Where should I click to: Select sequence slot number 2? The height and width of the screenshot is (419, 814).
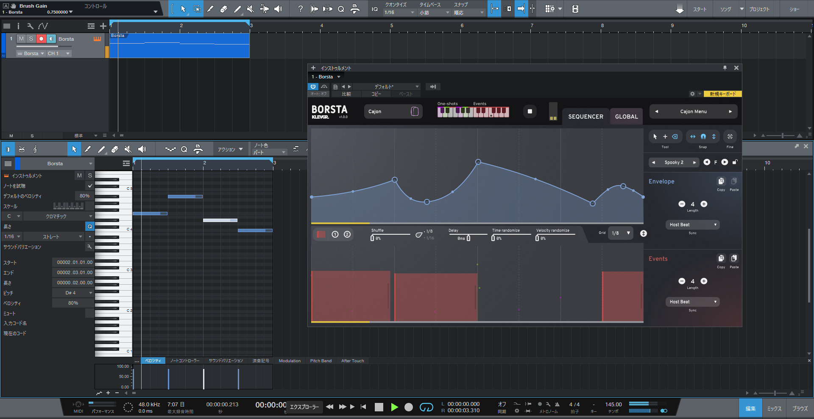(x=347, y=234)
